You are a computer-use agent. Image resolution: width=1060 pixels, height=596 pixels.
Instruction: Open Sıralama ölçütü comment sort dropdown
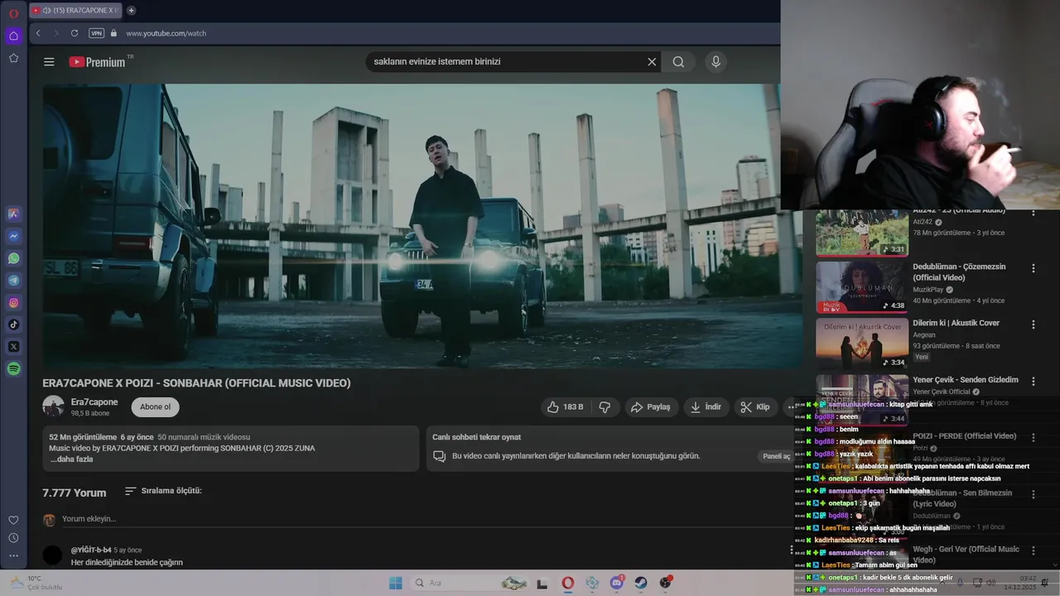click(x=163, y=491)
